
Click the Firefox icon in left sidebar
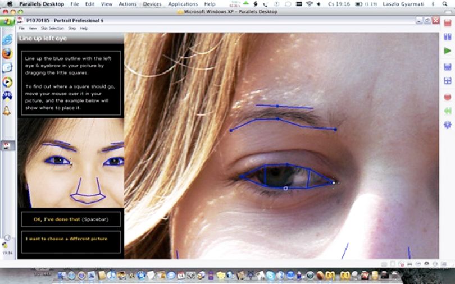point(7,54)
